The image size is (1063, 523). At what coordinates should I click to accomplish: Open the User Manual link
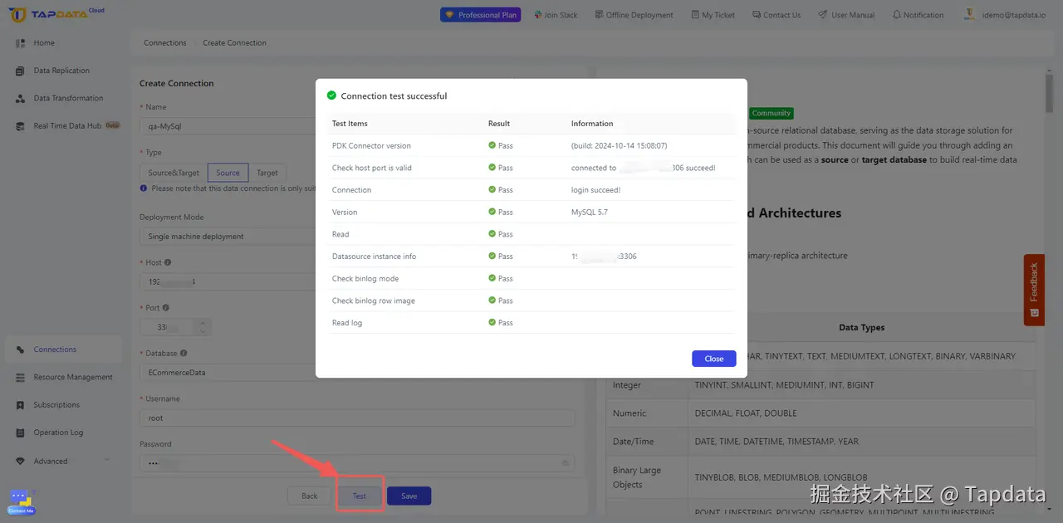846,15
